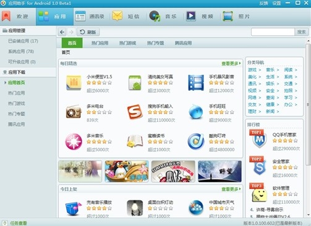Click the 酷狗叮咚 app icon

196,141
